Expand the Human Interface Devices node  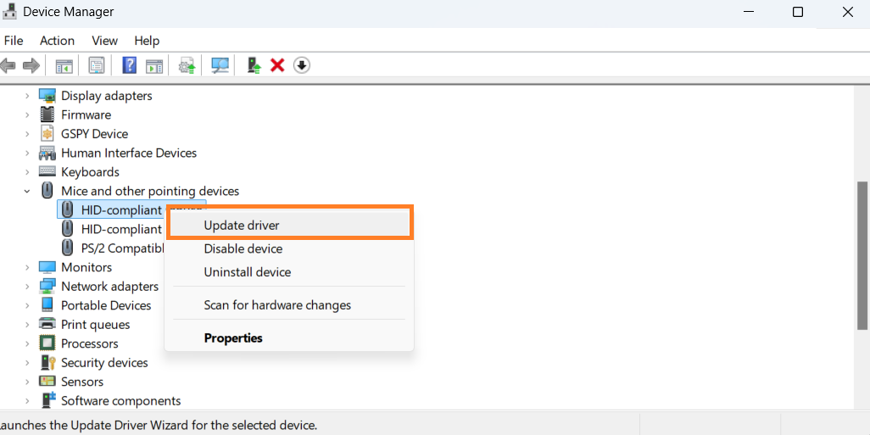26,153
